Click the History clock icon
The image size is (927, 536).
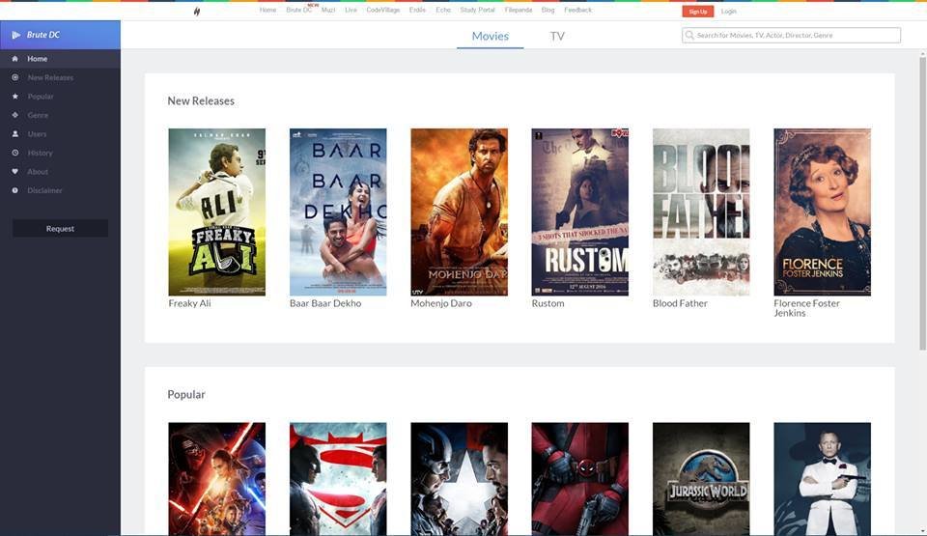coord(14,153)
